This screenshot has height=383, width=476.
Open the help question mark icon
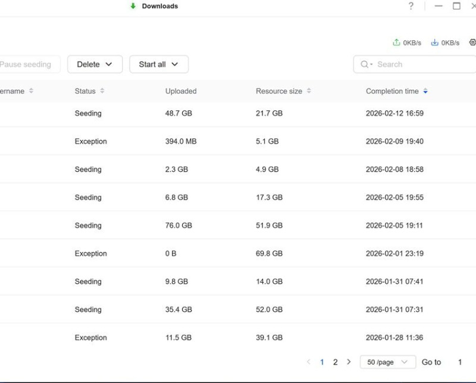tap(411, 7)
